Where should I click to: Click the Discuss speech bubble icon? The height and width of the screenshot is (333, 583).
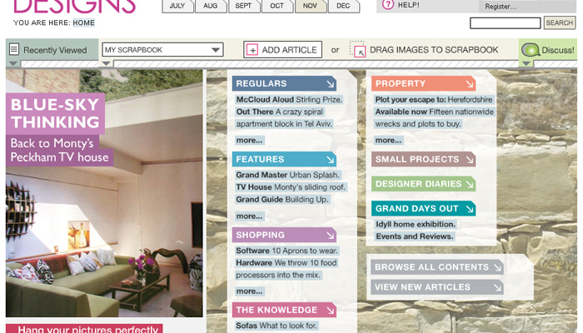point(531,50)
